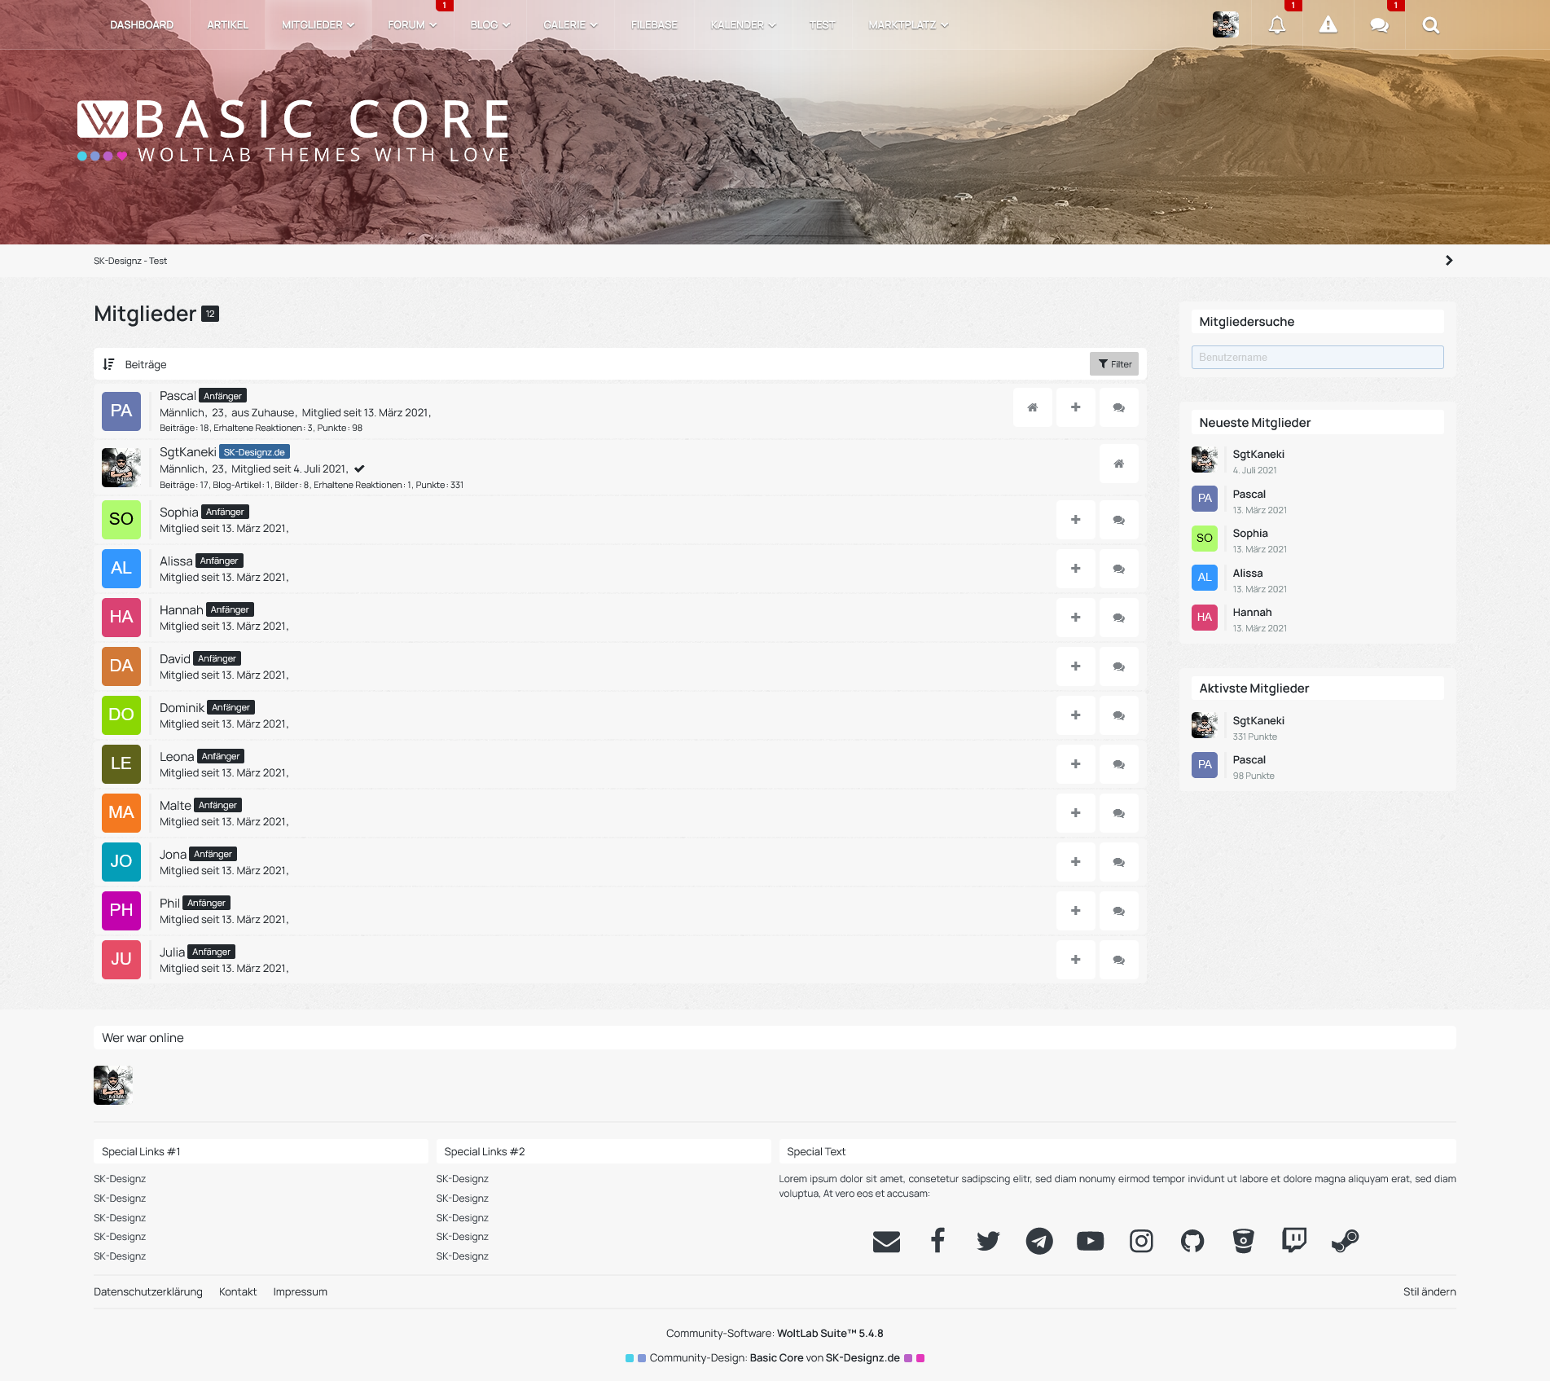Expand the breadcrumb chevron arrow on right
The height and width of the screenshot is (1381, 1550).
(x=1448, y=261)
